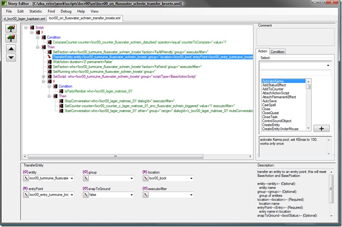Click the edit icon beside entity field
This screenshot has width=342, height=227.
pyautogui.click(x=26, y=178)
